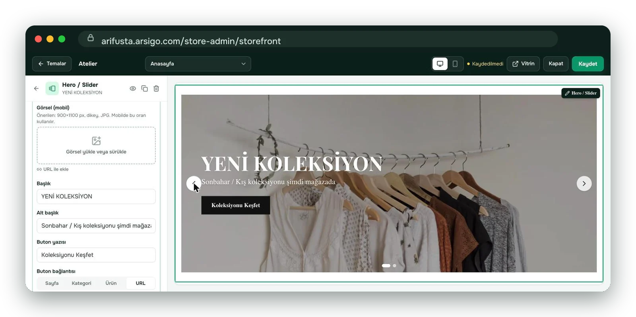This screenshot has width=636, height=317.
Task: Jump to the first slide indicator
Action: pos(386,266)
